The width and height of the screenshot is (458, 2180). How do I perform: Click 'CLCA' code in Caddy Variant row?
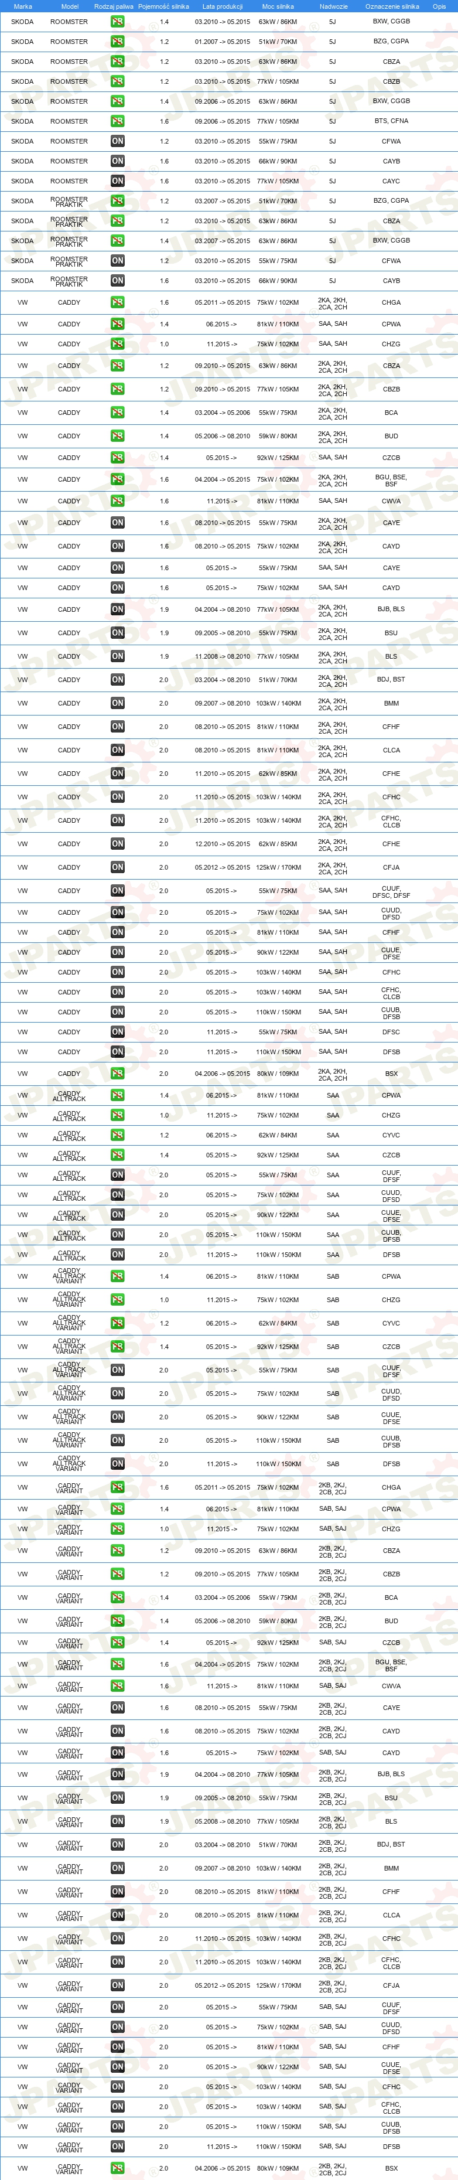tap(391, 1915)
